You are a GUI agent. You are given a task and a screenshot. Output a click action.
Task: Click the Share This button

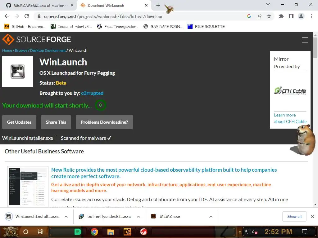tap(56, 122)
